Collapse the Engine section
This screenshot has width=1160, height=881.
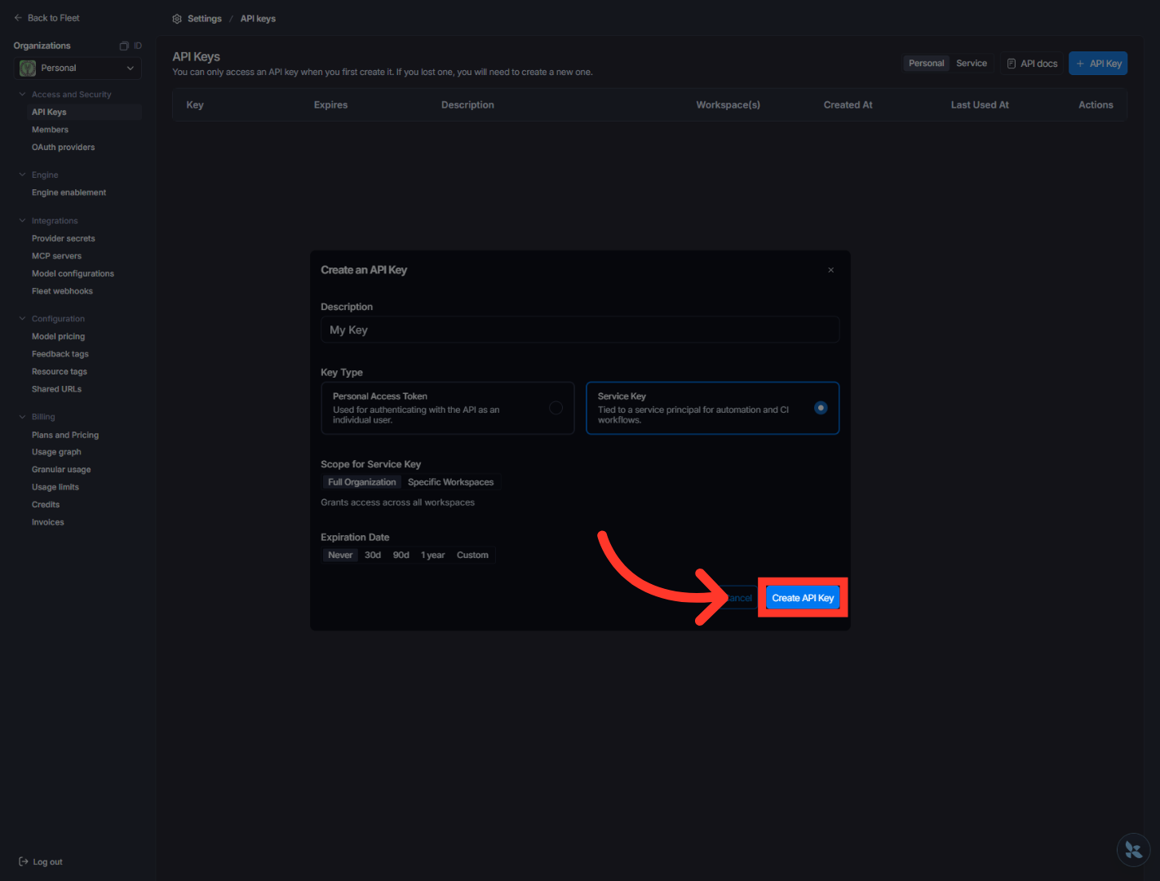click(23, 175)
